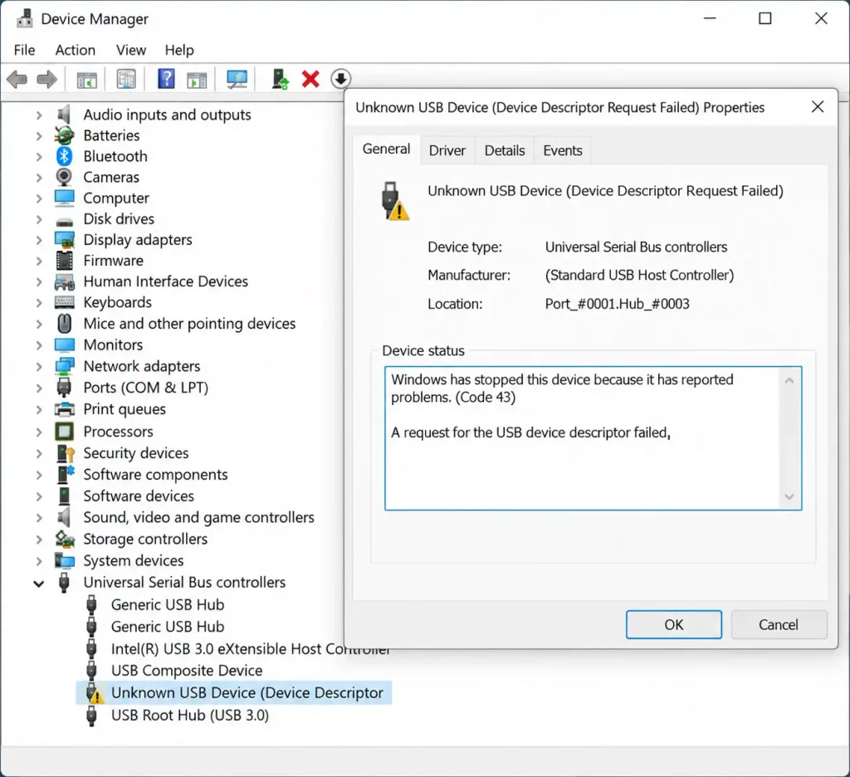
Task: Expand the Monitors category chevron
Action: pos(38,345)
